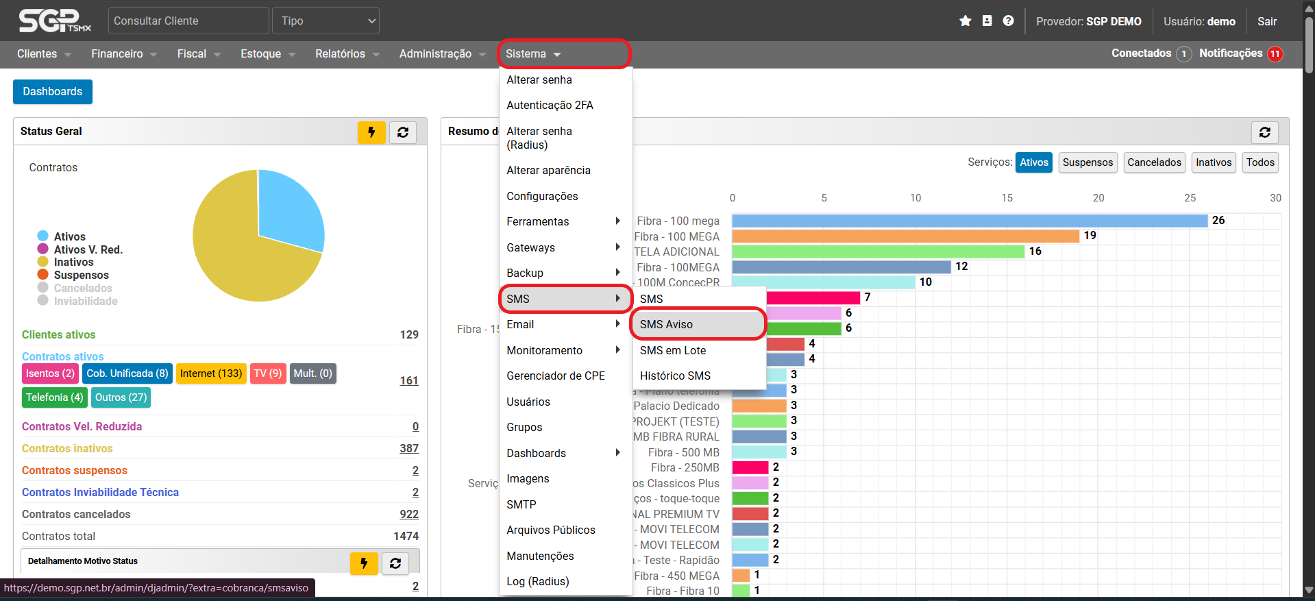The width and height of the screenshot is (1315, 601).
Task: Click the Sair logout link
Action: (1267, 21)
